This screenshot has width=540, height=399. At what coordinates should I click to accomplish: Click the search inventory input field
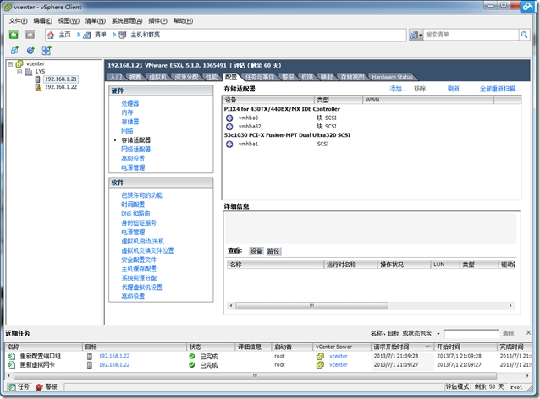tap(471, 35)
